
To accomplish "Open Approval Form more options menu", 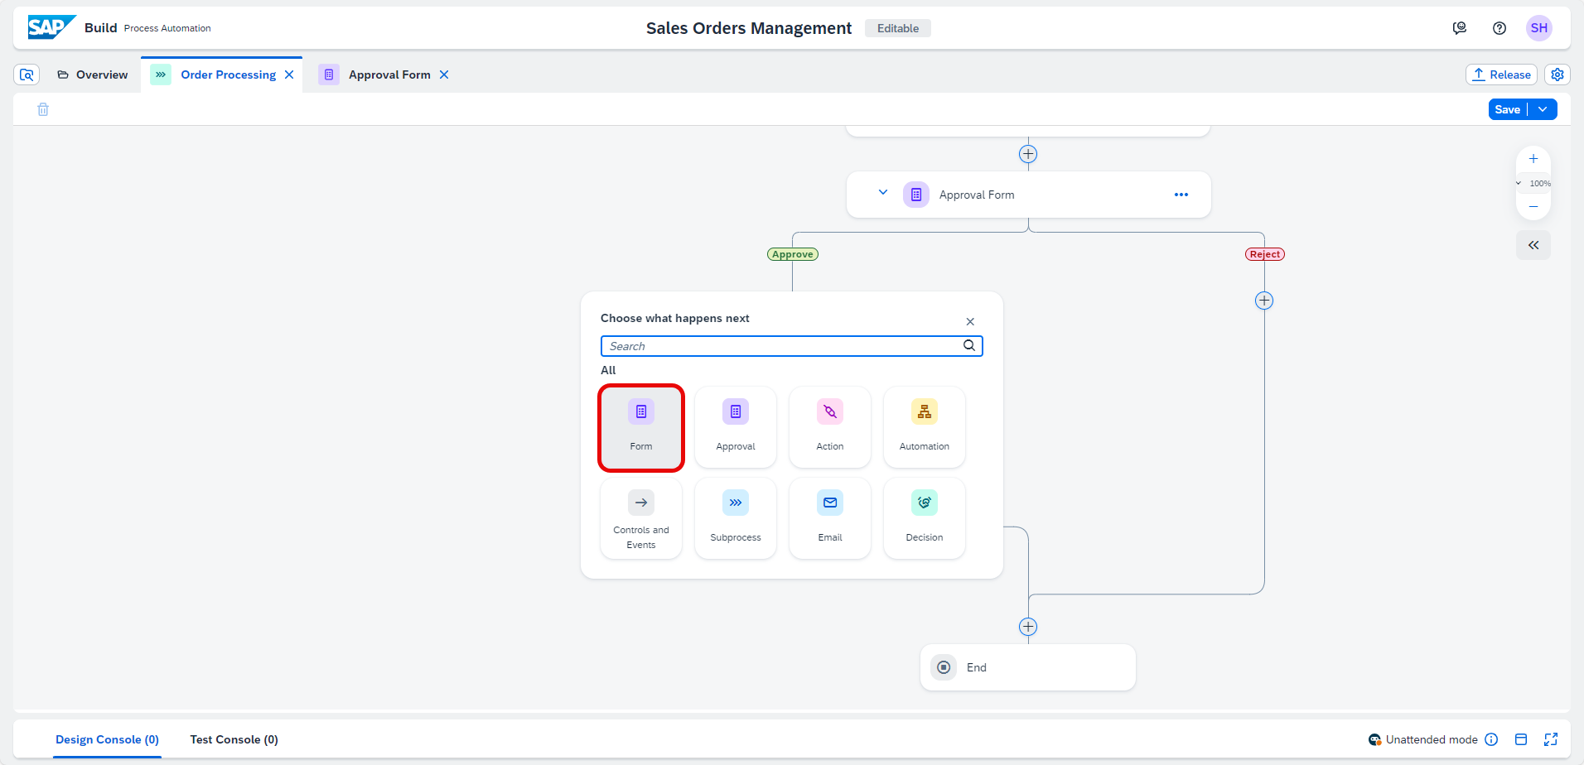I will tap(1181, 195).
